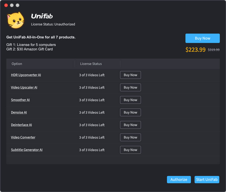Buy Now for Video Converter
Viewport: 226px width, 192px height.
[x=131, y=137]
